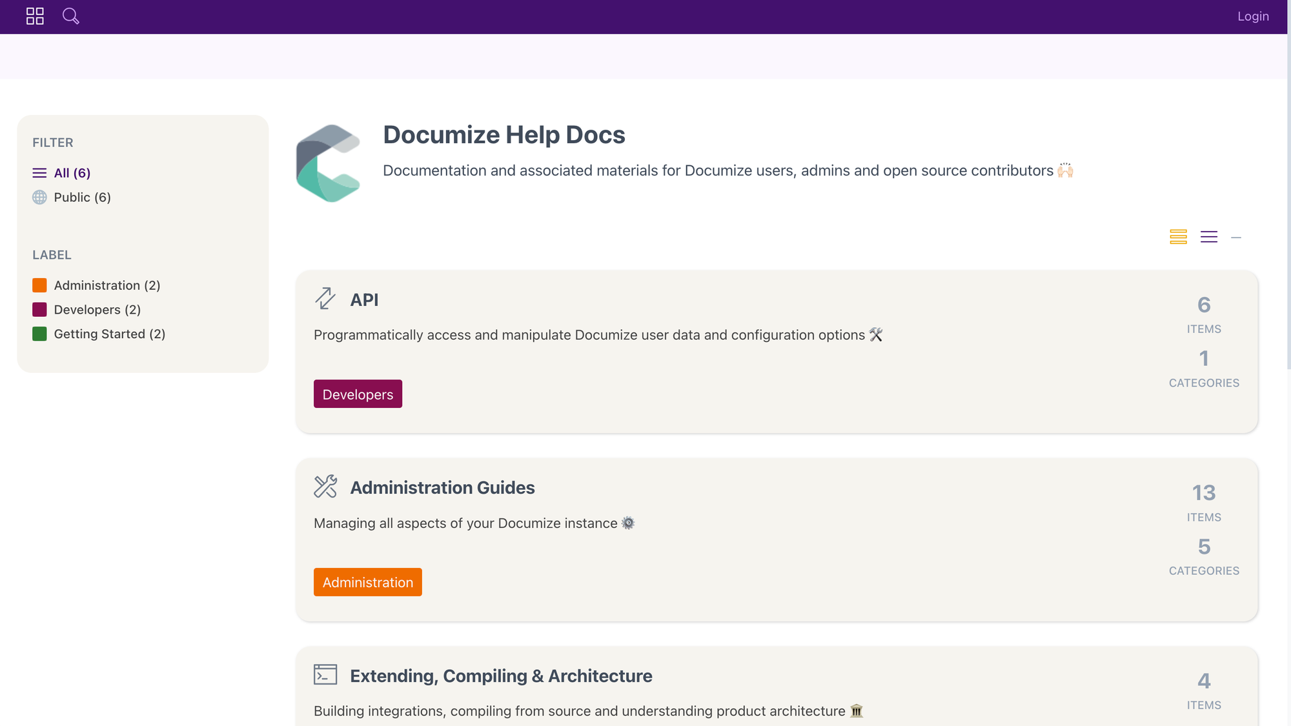This screenshot has height=726, width=1291.
Task: Click the API space description text
Action: 598,335
